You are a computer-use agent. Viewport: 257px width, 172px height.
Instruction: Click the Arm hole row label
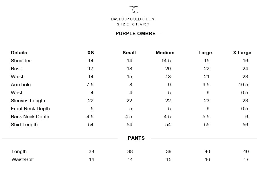[x=21, y=85]
